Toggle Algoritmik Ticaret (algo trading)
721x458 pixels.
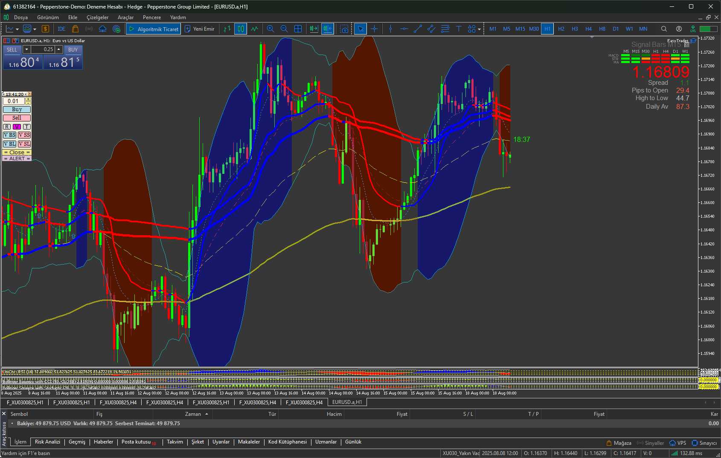click(x=154, y=29)
